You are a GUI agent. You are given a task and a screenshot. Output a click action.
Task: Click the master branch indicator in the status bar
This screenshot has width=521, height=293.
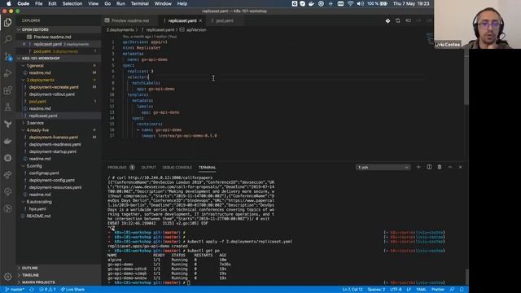tap(15, 290)
